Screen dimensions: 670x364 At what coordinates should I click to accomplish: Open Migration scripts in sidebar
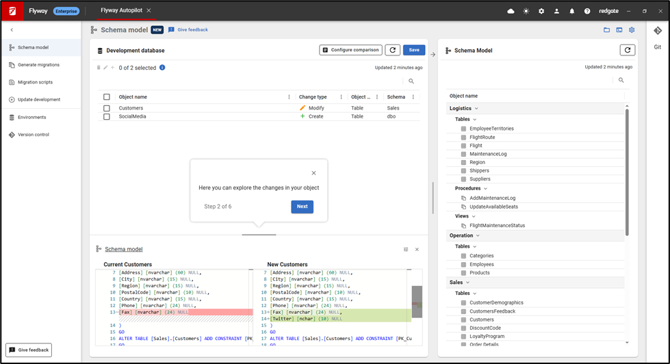pos(41,82)
